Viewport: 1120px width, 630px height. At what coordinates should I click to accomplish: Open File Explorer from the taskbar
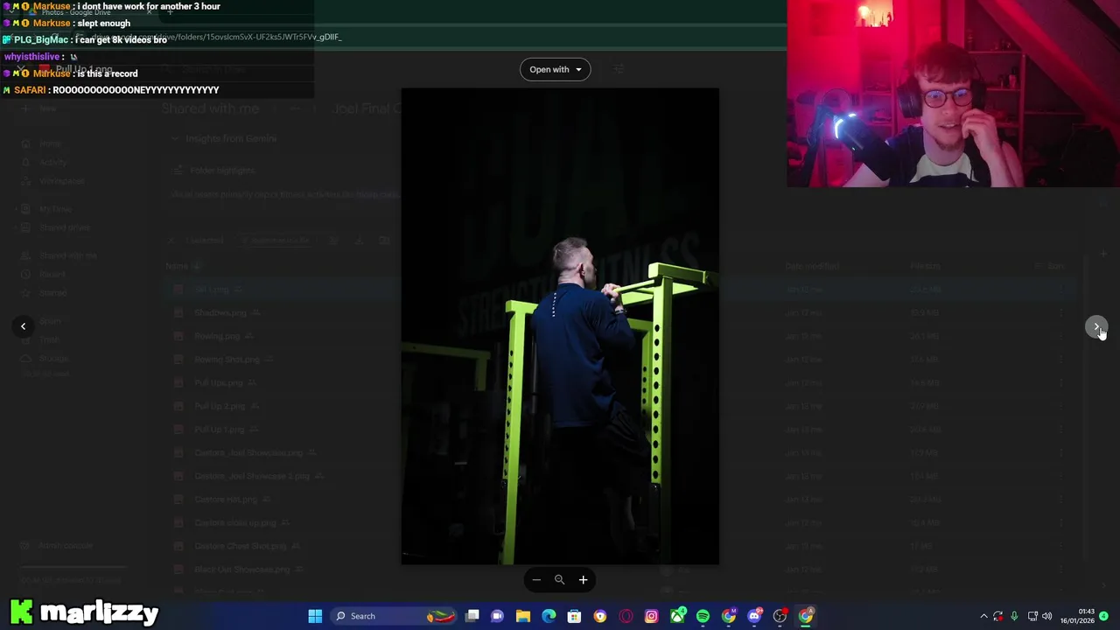[x=523, y=616]
